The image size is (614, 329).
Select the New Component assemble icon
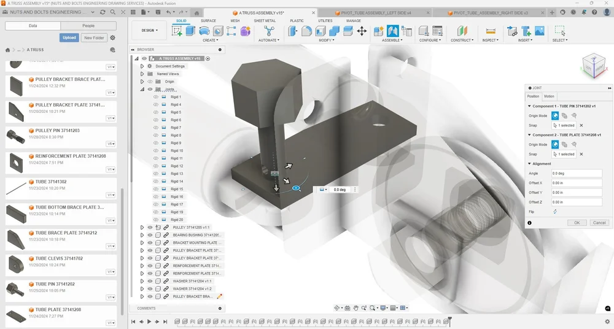(x=378, y=31)
